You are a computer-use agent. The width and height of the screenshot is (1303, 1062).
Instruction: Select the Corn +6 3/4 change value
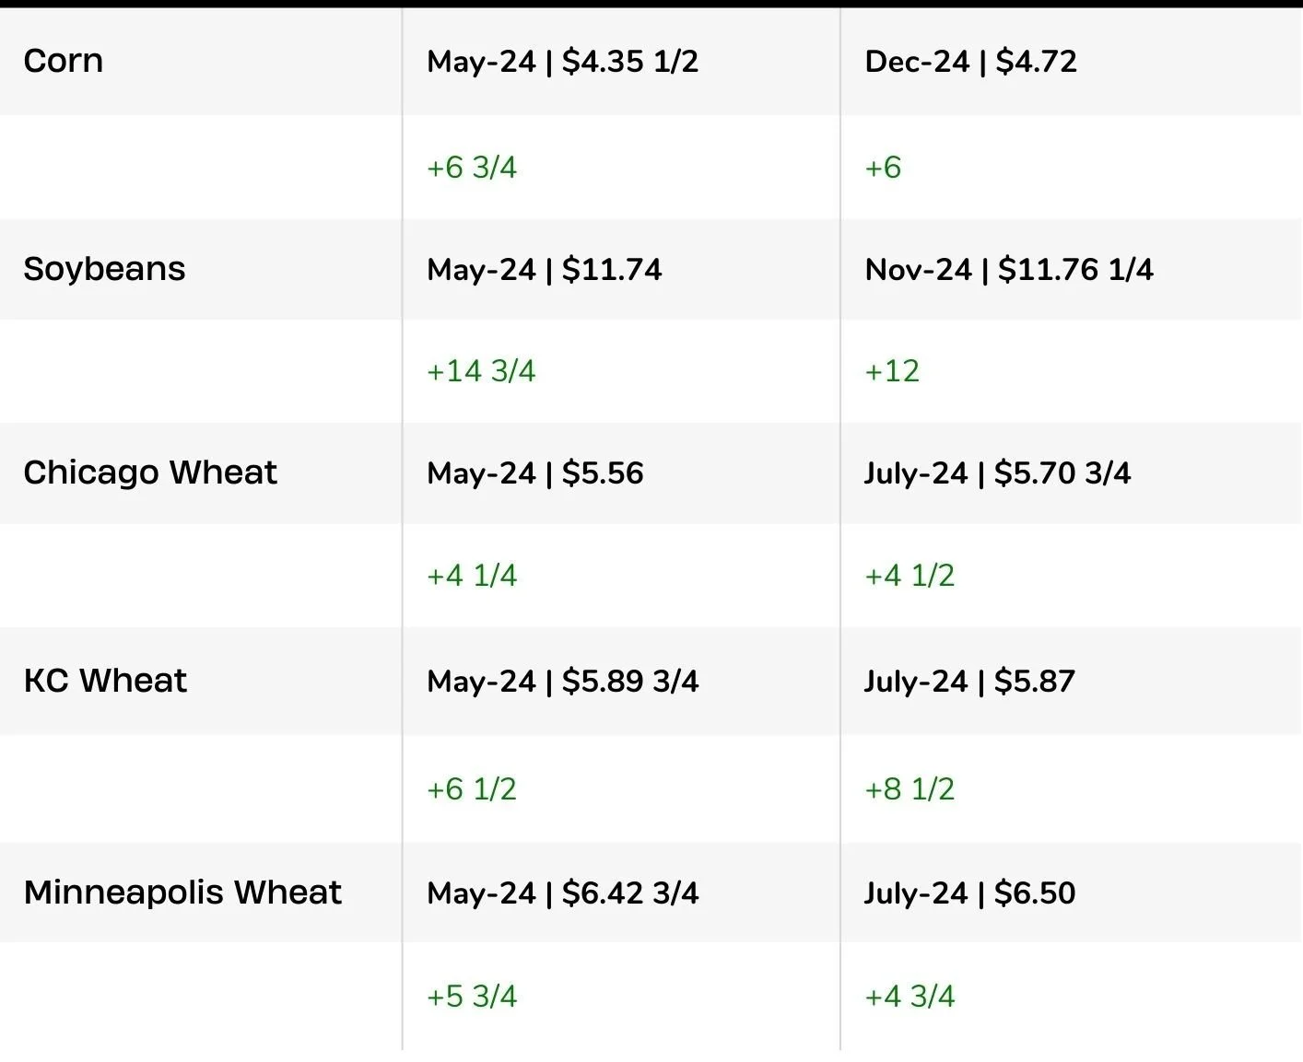coord(472,168)
